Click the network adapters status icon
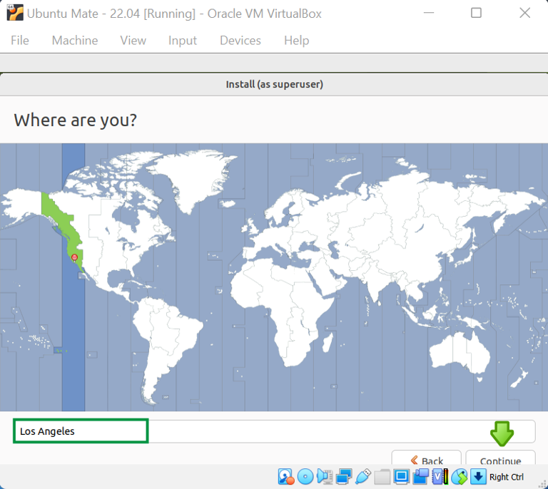Viewport: 548px width, 489px height. click(343, 477)
